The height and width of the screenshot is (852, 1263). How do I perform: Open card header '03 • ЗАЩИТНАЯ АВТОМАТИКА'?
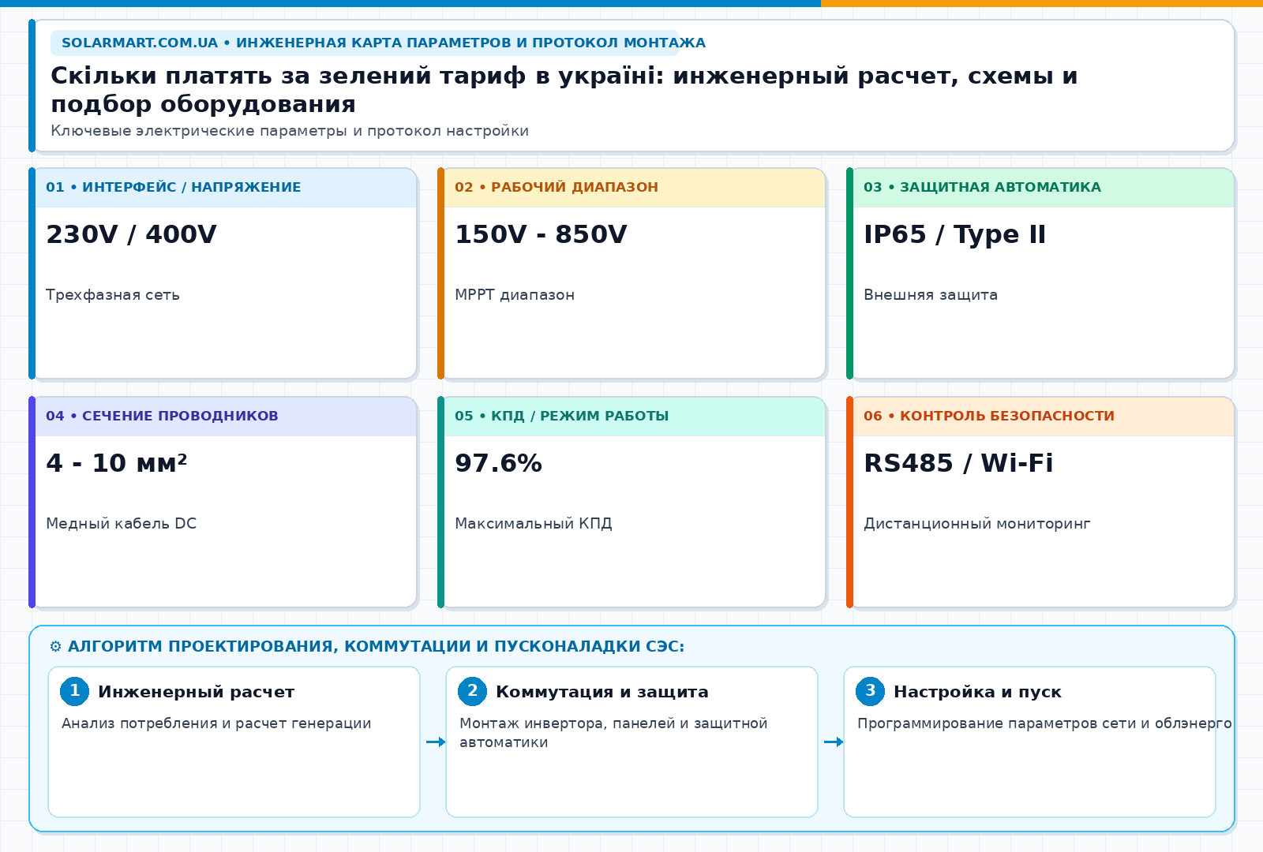(x=1044, y=188)
